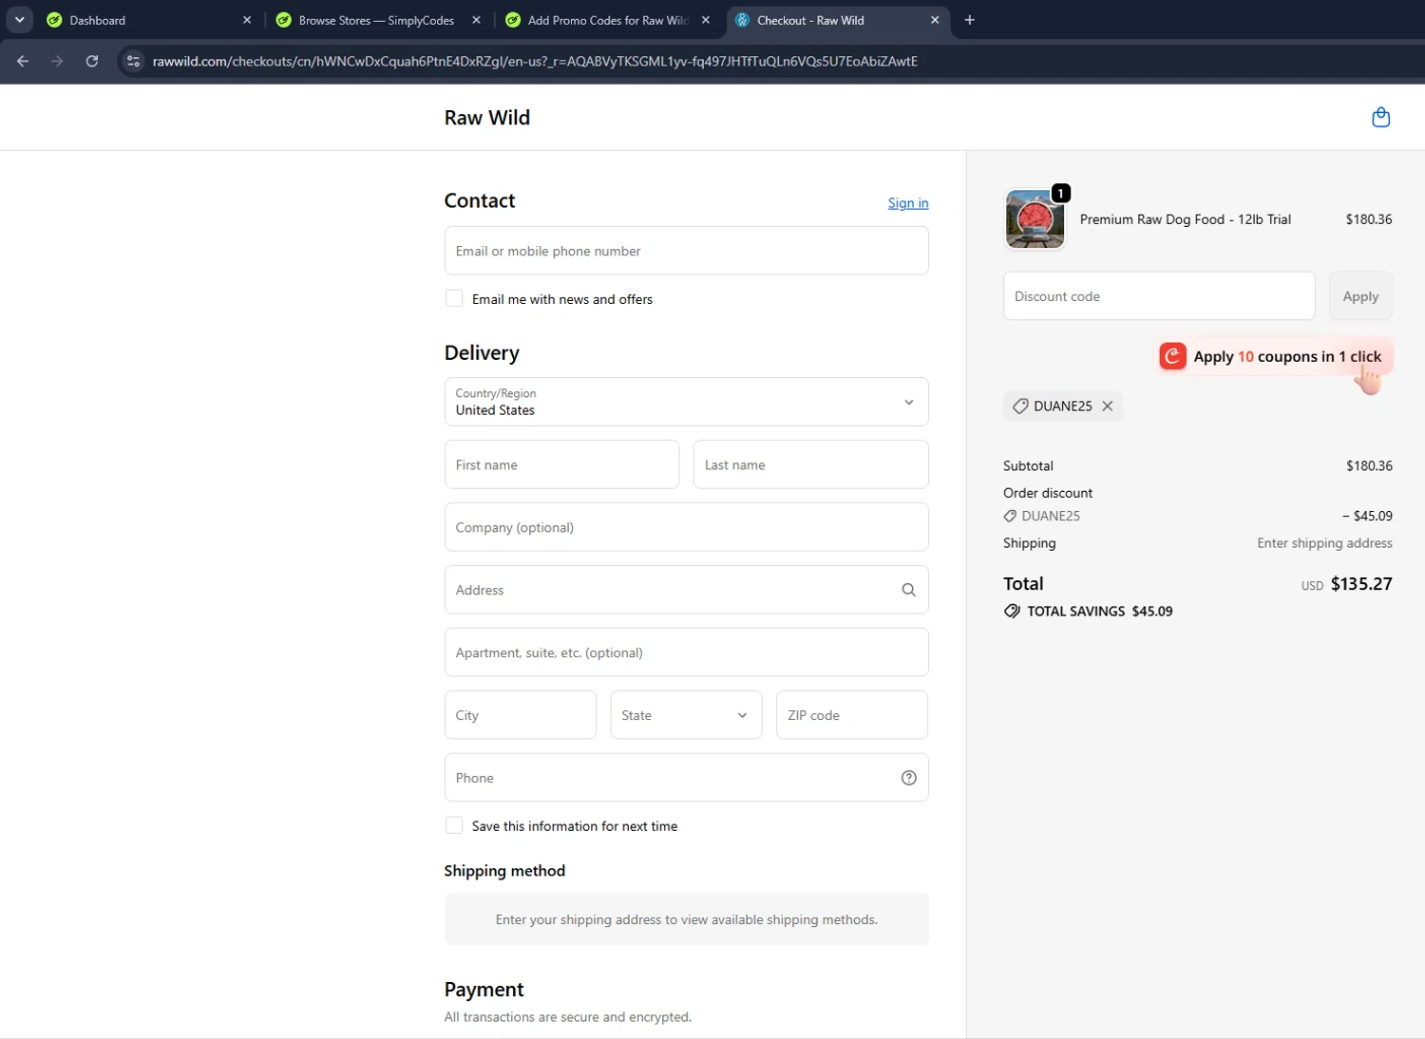The image size is (1425, 1039).
Task: Click the browser back arrow
Action: (x=23, y=61)
